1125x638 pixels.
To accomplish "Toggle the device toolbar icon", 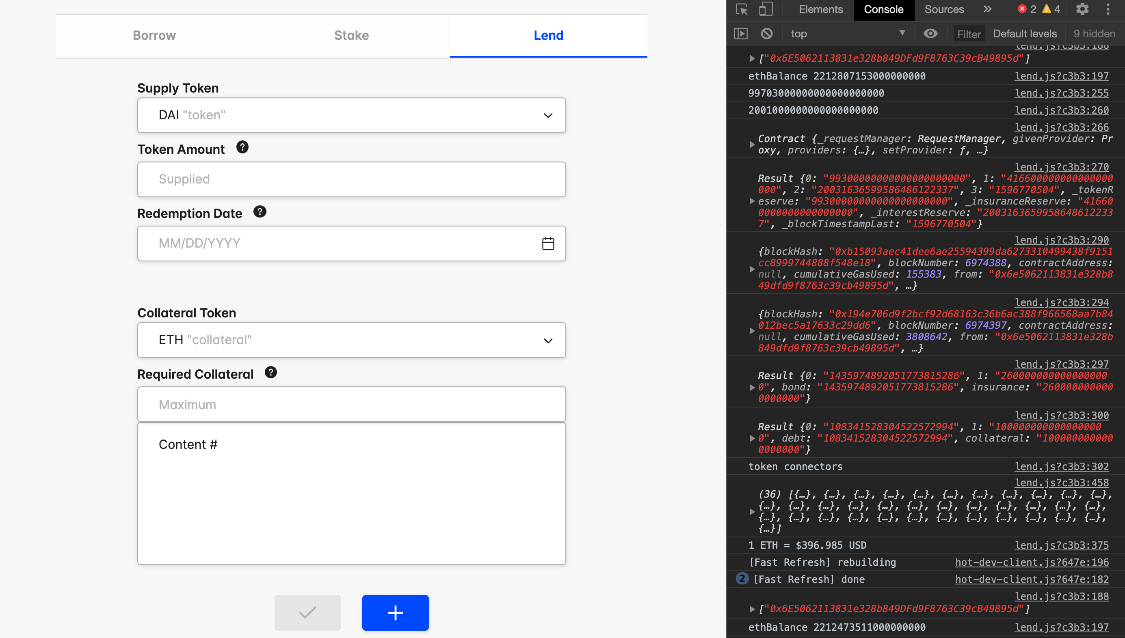I will 766,9.
